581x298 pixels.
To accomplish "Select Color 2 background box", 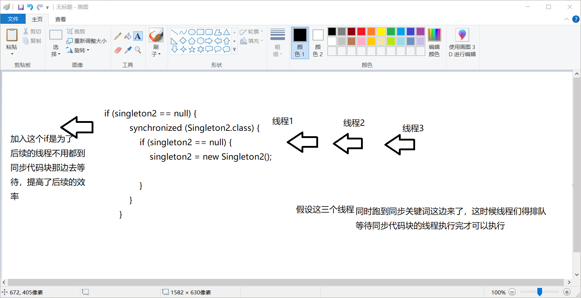I will coord(318,43).
